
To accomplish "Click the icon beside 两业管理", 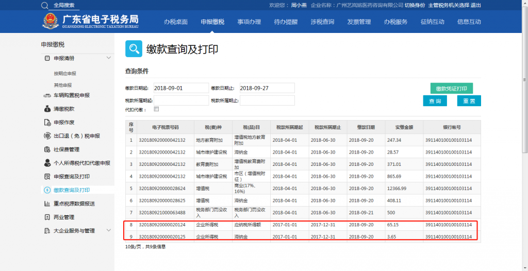I will pos(47,217).
